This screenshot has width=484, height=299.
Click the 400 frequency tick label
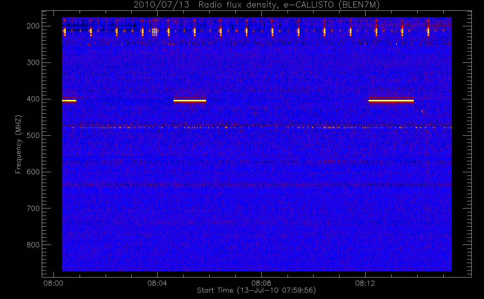[x=33, y=99]
